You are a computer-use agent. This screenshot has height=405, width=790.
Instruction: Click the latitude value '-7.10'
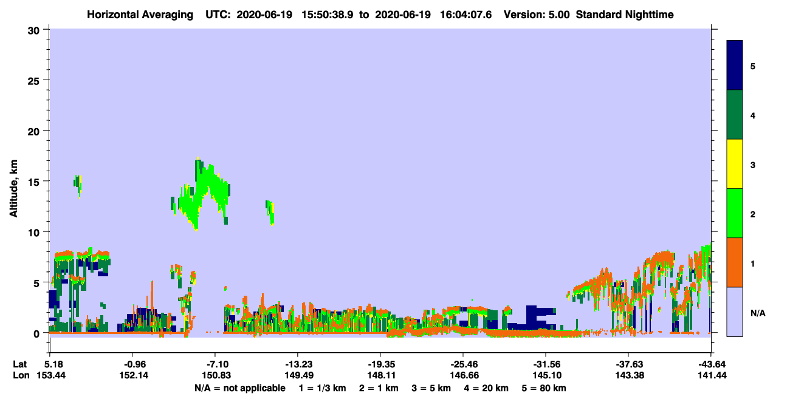[x=216, y=364]
